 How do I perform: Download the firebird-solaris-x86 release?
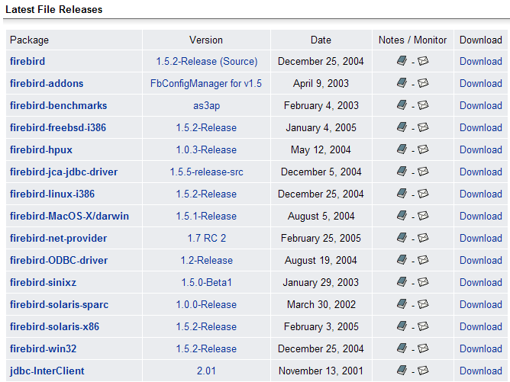[x=480, y=326]
